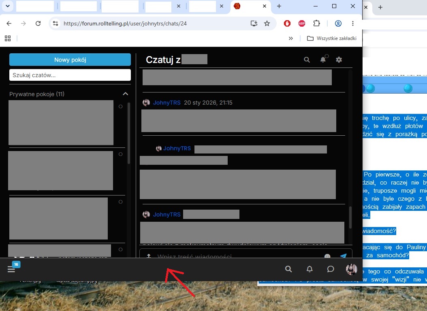Click the Prywatne pokoje (11) heading
Screen dimensions: 427x311
pos(37,94)
